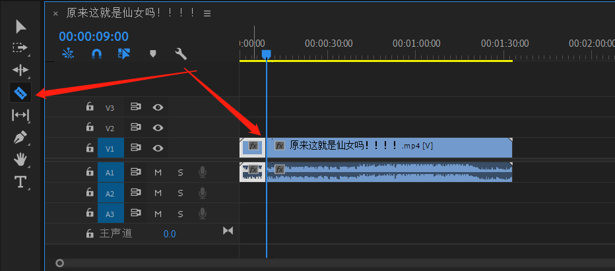The height and width of the screenshot is (271, 615).
Task: Open the sequence panel menu
Action: pos(207,13)
